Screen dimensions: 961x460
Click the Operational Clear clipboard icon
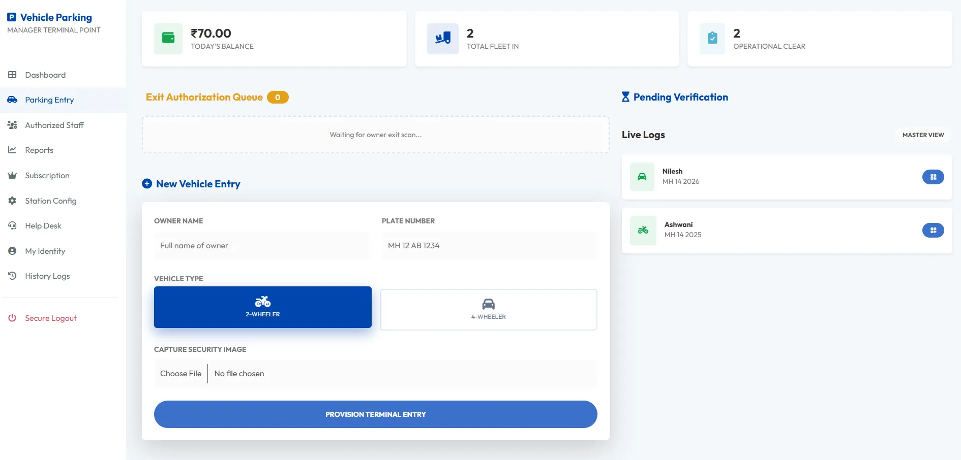tap(712, 39)
